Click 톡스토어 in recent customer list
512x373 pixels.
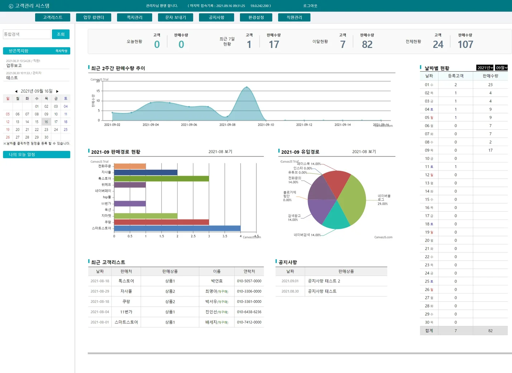(x=126, y=281)
